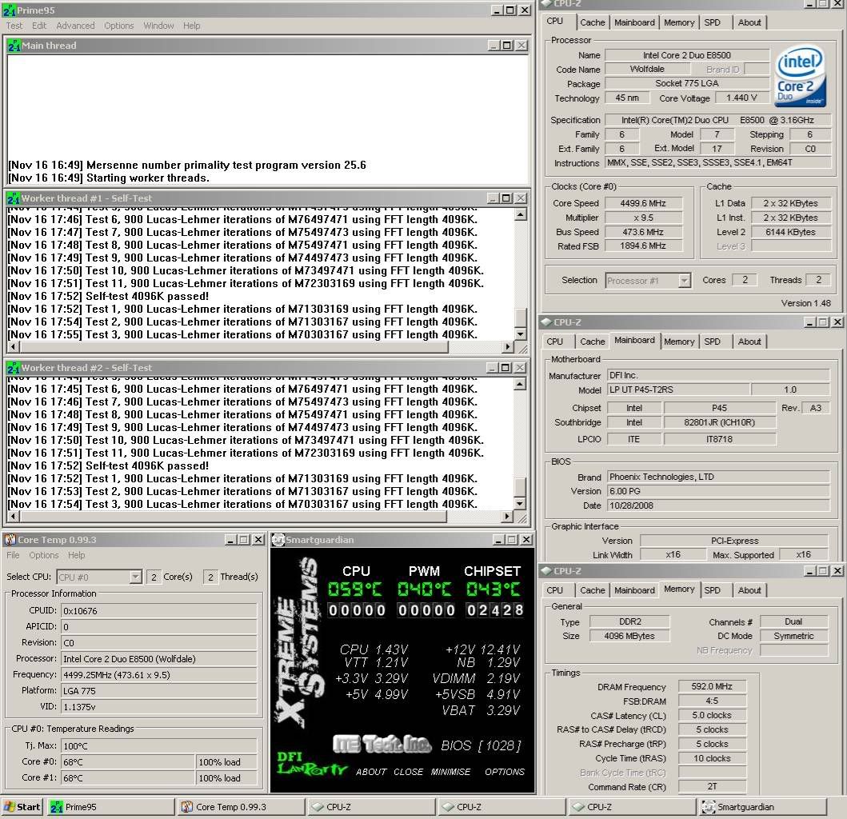The width and height of the screenshot is (847, 819).
Task: Click the Core #0 68°C temperature reading
Action: click(x=127, y=761)
